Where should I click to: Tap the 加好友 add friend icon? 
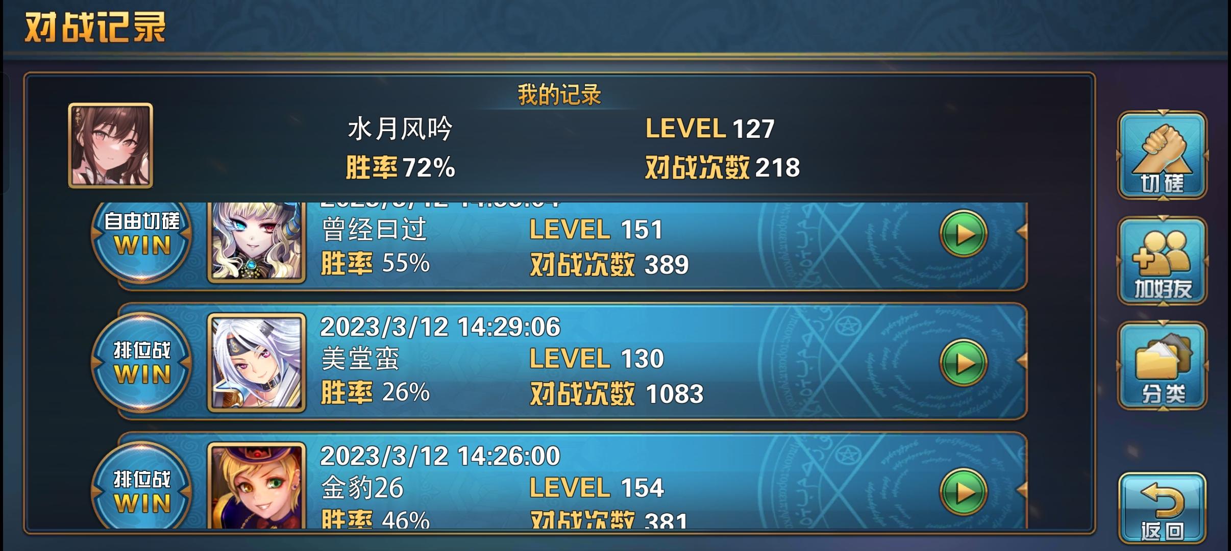click(1162, 261)
